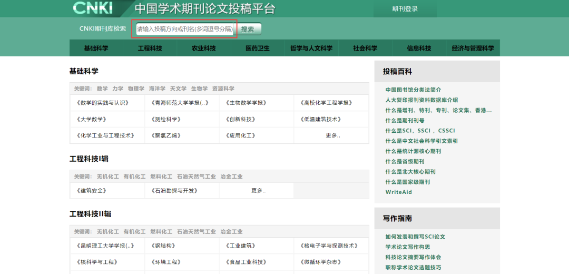
Task: Open journal 《工业建筑》
Action: point(240,246)
